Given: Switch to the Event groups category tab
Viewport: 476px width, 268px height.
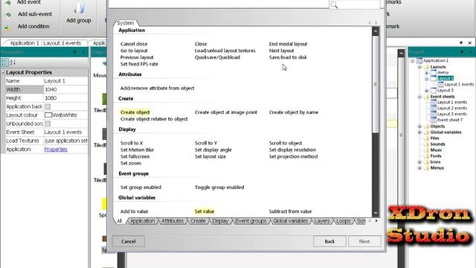Looking at the screenshot, I should tap(251, 221).
